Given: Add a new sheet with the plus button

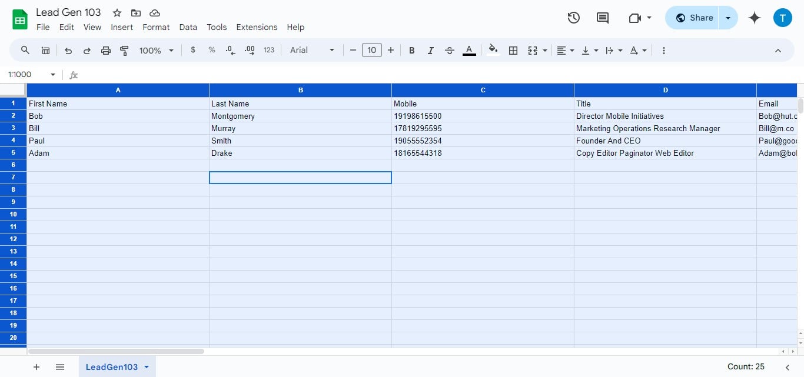Looking at the screenshot, I should click(x=36, y=366).
